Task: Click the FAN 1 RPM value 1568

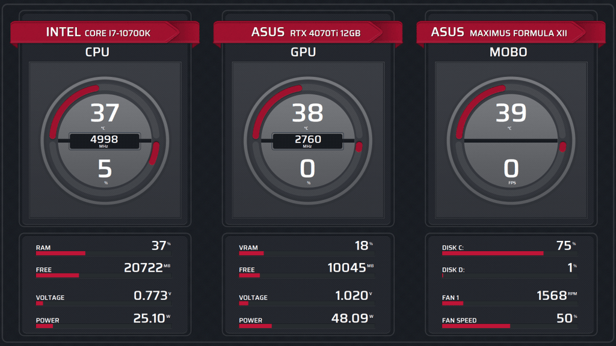Action: pos(551,295)
